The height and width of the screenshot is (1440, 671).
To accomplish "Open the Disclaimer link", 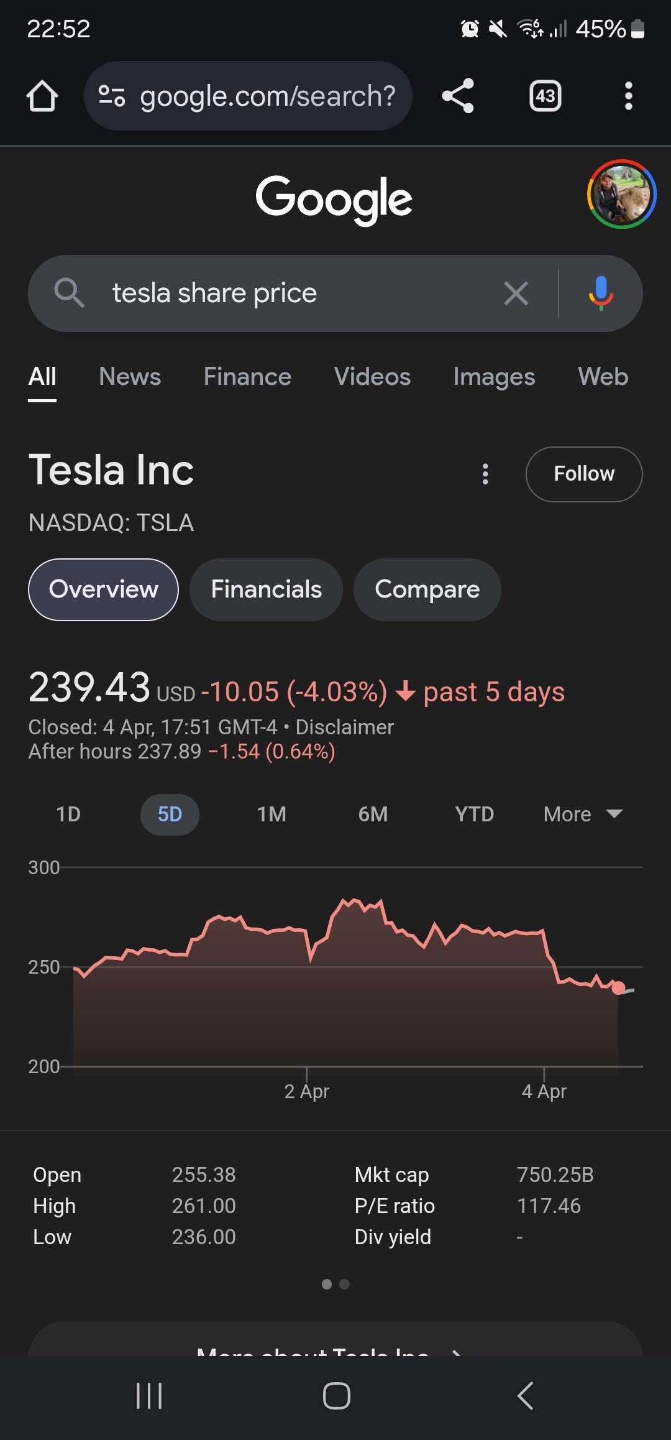I will click(x=344, y=727).
